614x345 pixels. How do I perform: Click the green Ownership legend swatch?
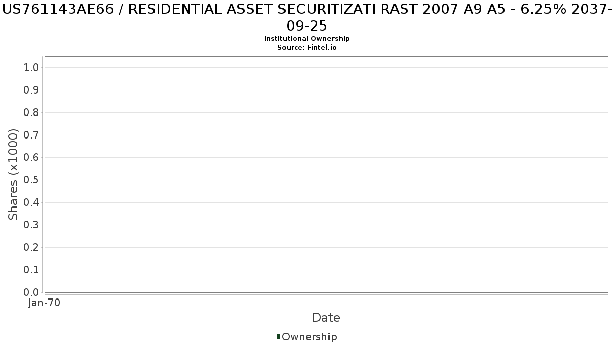[278, 337]
